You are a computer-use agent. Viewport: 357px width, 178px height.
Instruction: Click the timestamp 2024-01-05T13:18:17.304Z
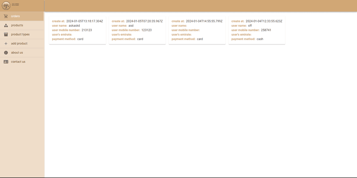click(x=85, y=21)
